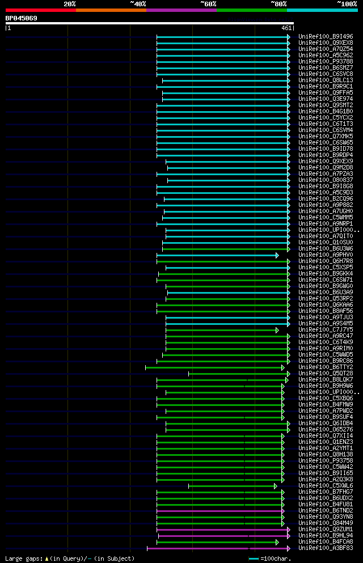Select UniRef100_Q7XMK5 in the hit list
The image size is (363, 563).
tap(326, 137)
